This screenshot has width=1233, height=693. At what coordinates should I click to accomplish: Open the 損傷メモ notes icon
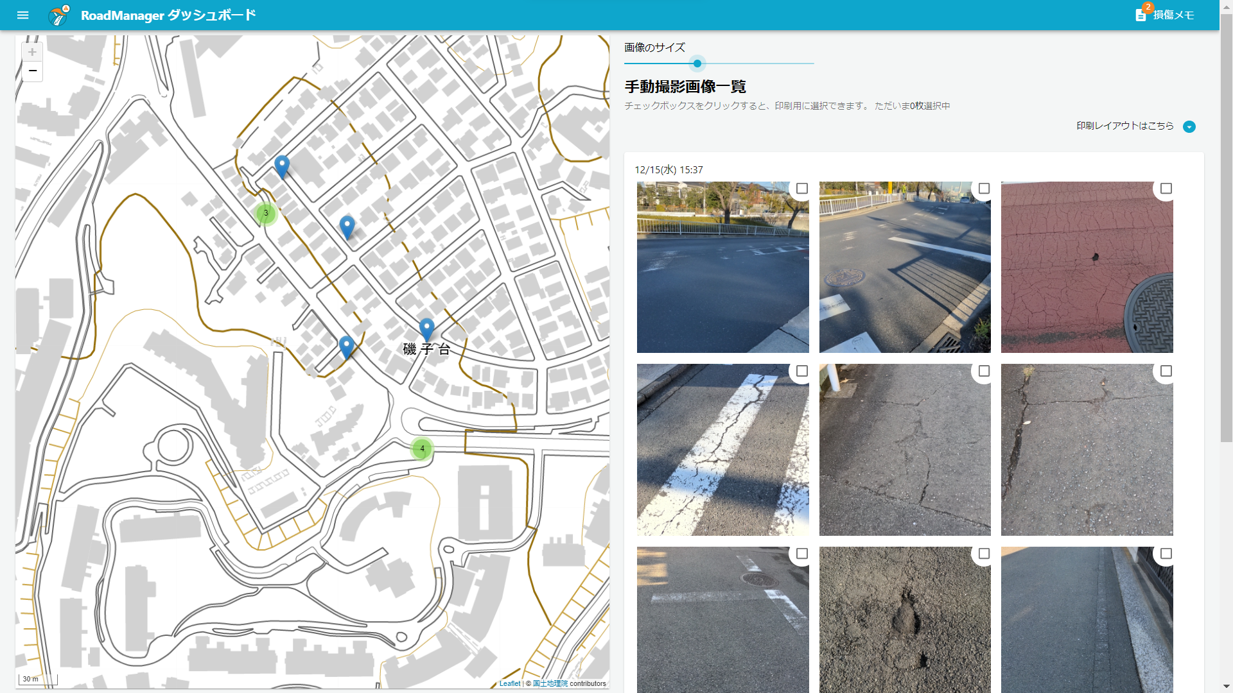click(1141, 15)
